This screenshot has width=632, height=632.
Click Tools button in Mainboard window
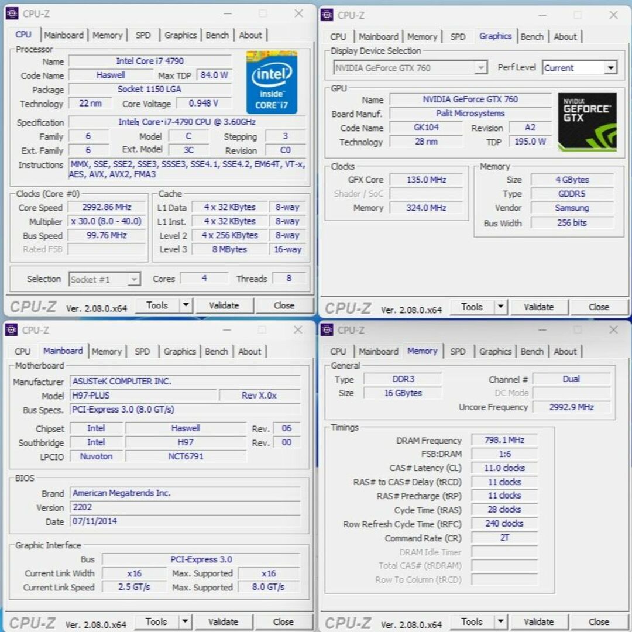pyautogui.click(x=156, y=621)
